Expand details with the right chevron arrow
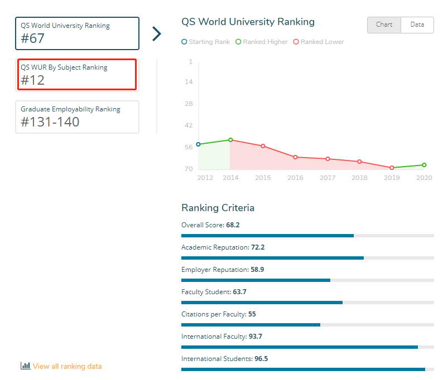The width and height of the screenshot is (448, 380). 157,33
